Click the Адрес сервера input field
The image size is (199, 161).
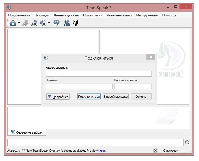99,74
